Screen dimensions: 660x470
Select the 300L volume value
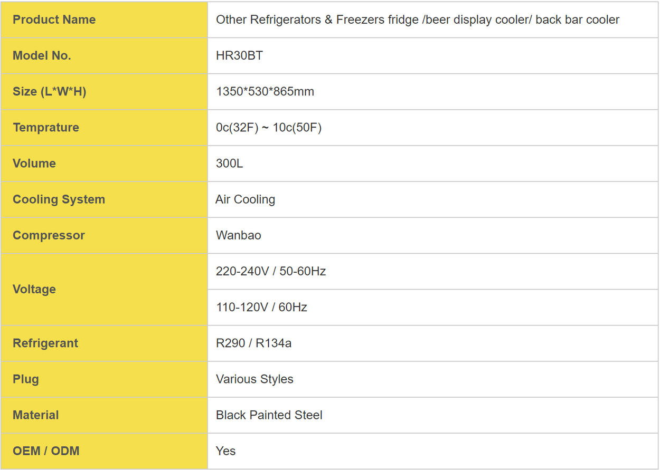230,164
